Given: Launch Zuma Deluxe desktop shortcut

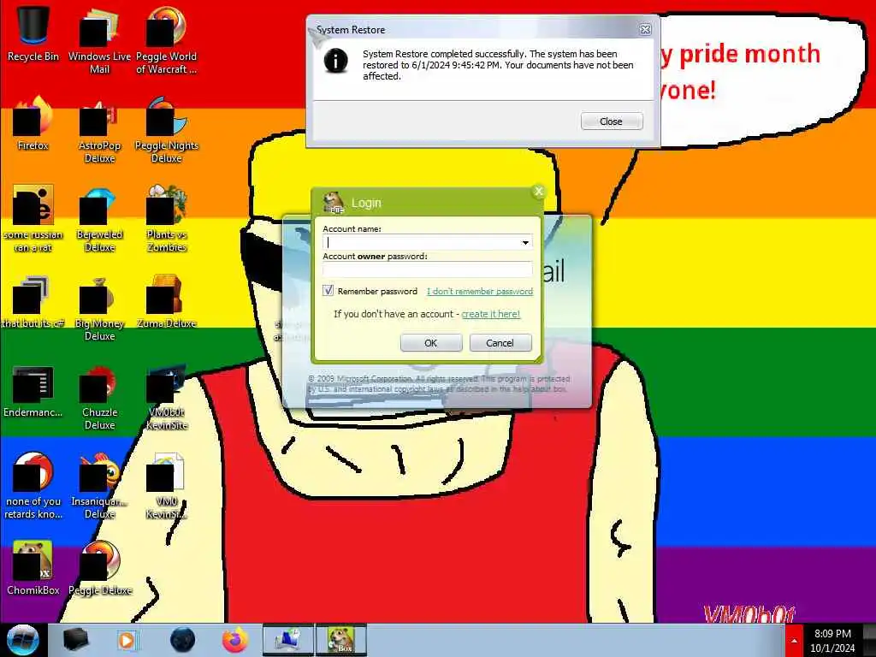Looking at the screenshot, I should pos(167,302).
